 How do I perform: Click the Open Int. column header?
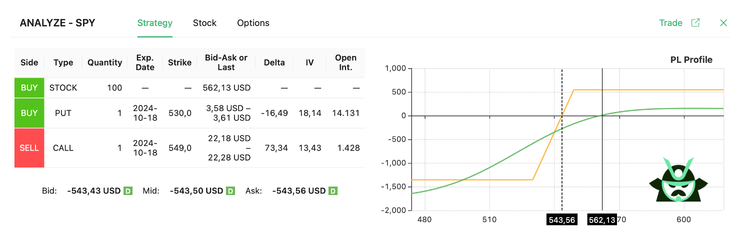[x=345, y=62]
